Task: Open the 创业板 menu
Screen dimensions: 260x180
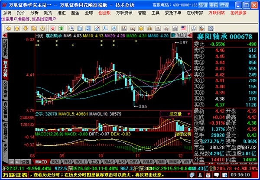Action: [104, 13]
